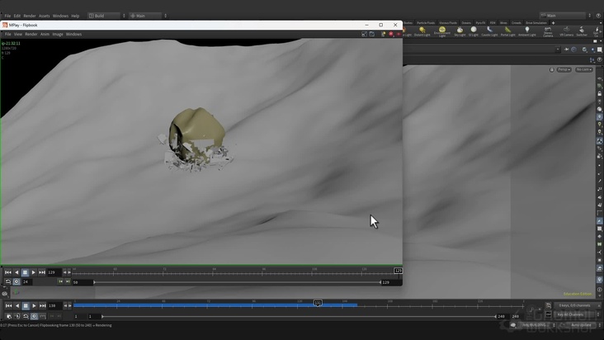Select the GI Light shelf tool
This screenshot has height=340, width=604.
[x=474, y=31]
